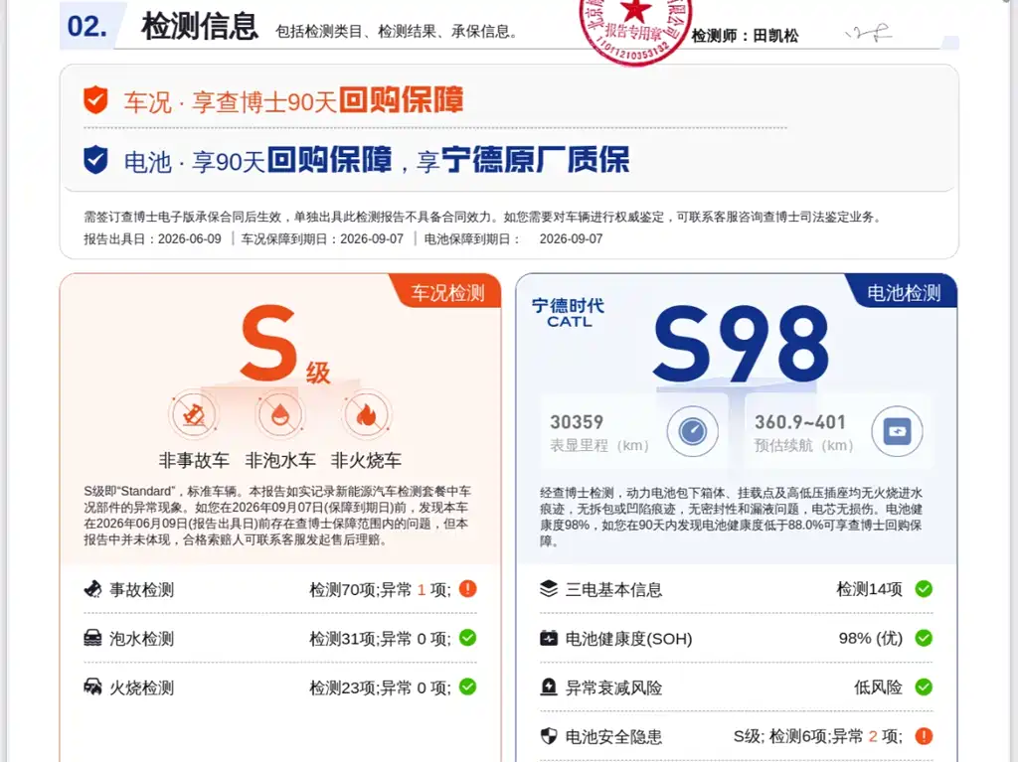Click the green check on 泡水检测 row

point(467,638)
